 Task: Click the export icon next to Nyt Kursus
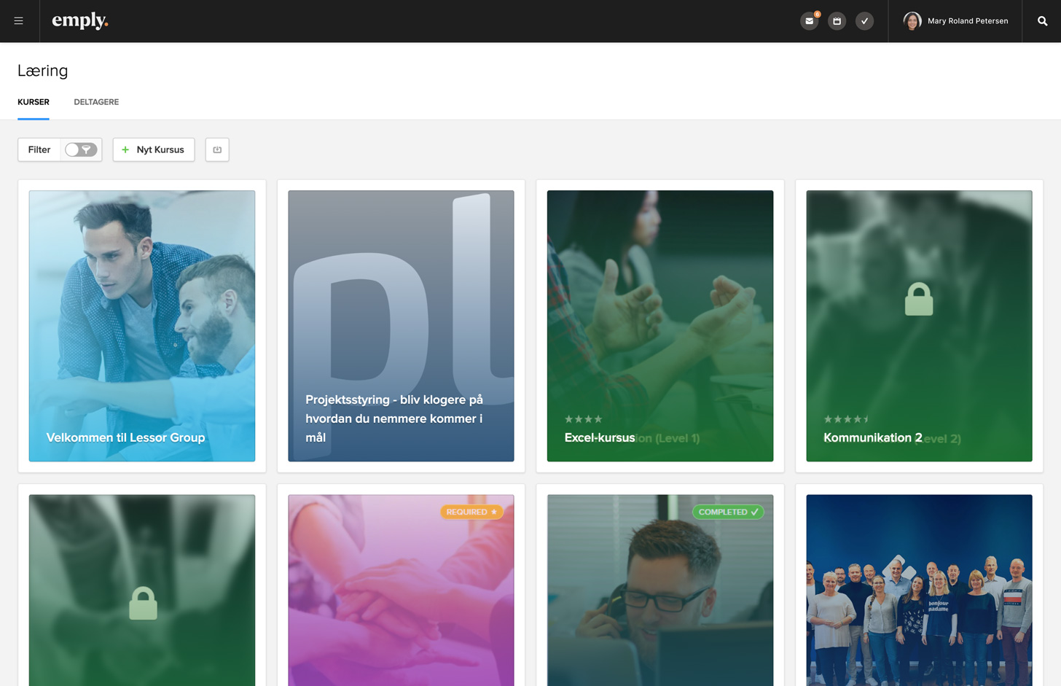coord(217,149)
